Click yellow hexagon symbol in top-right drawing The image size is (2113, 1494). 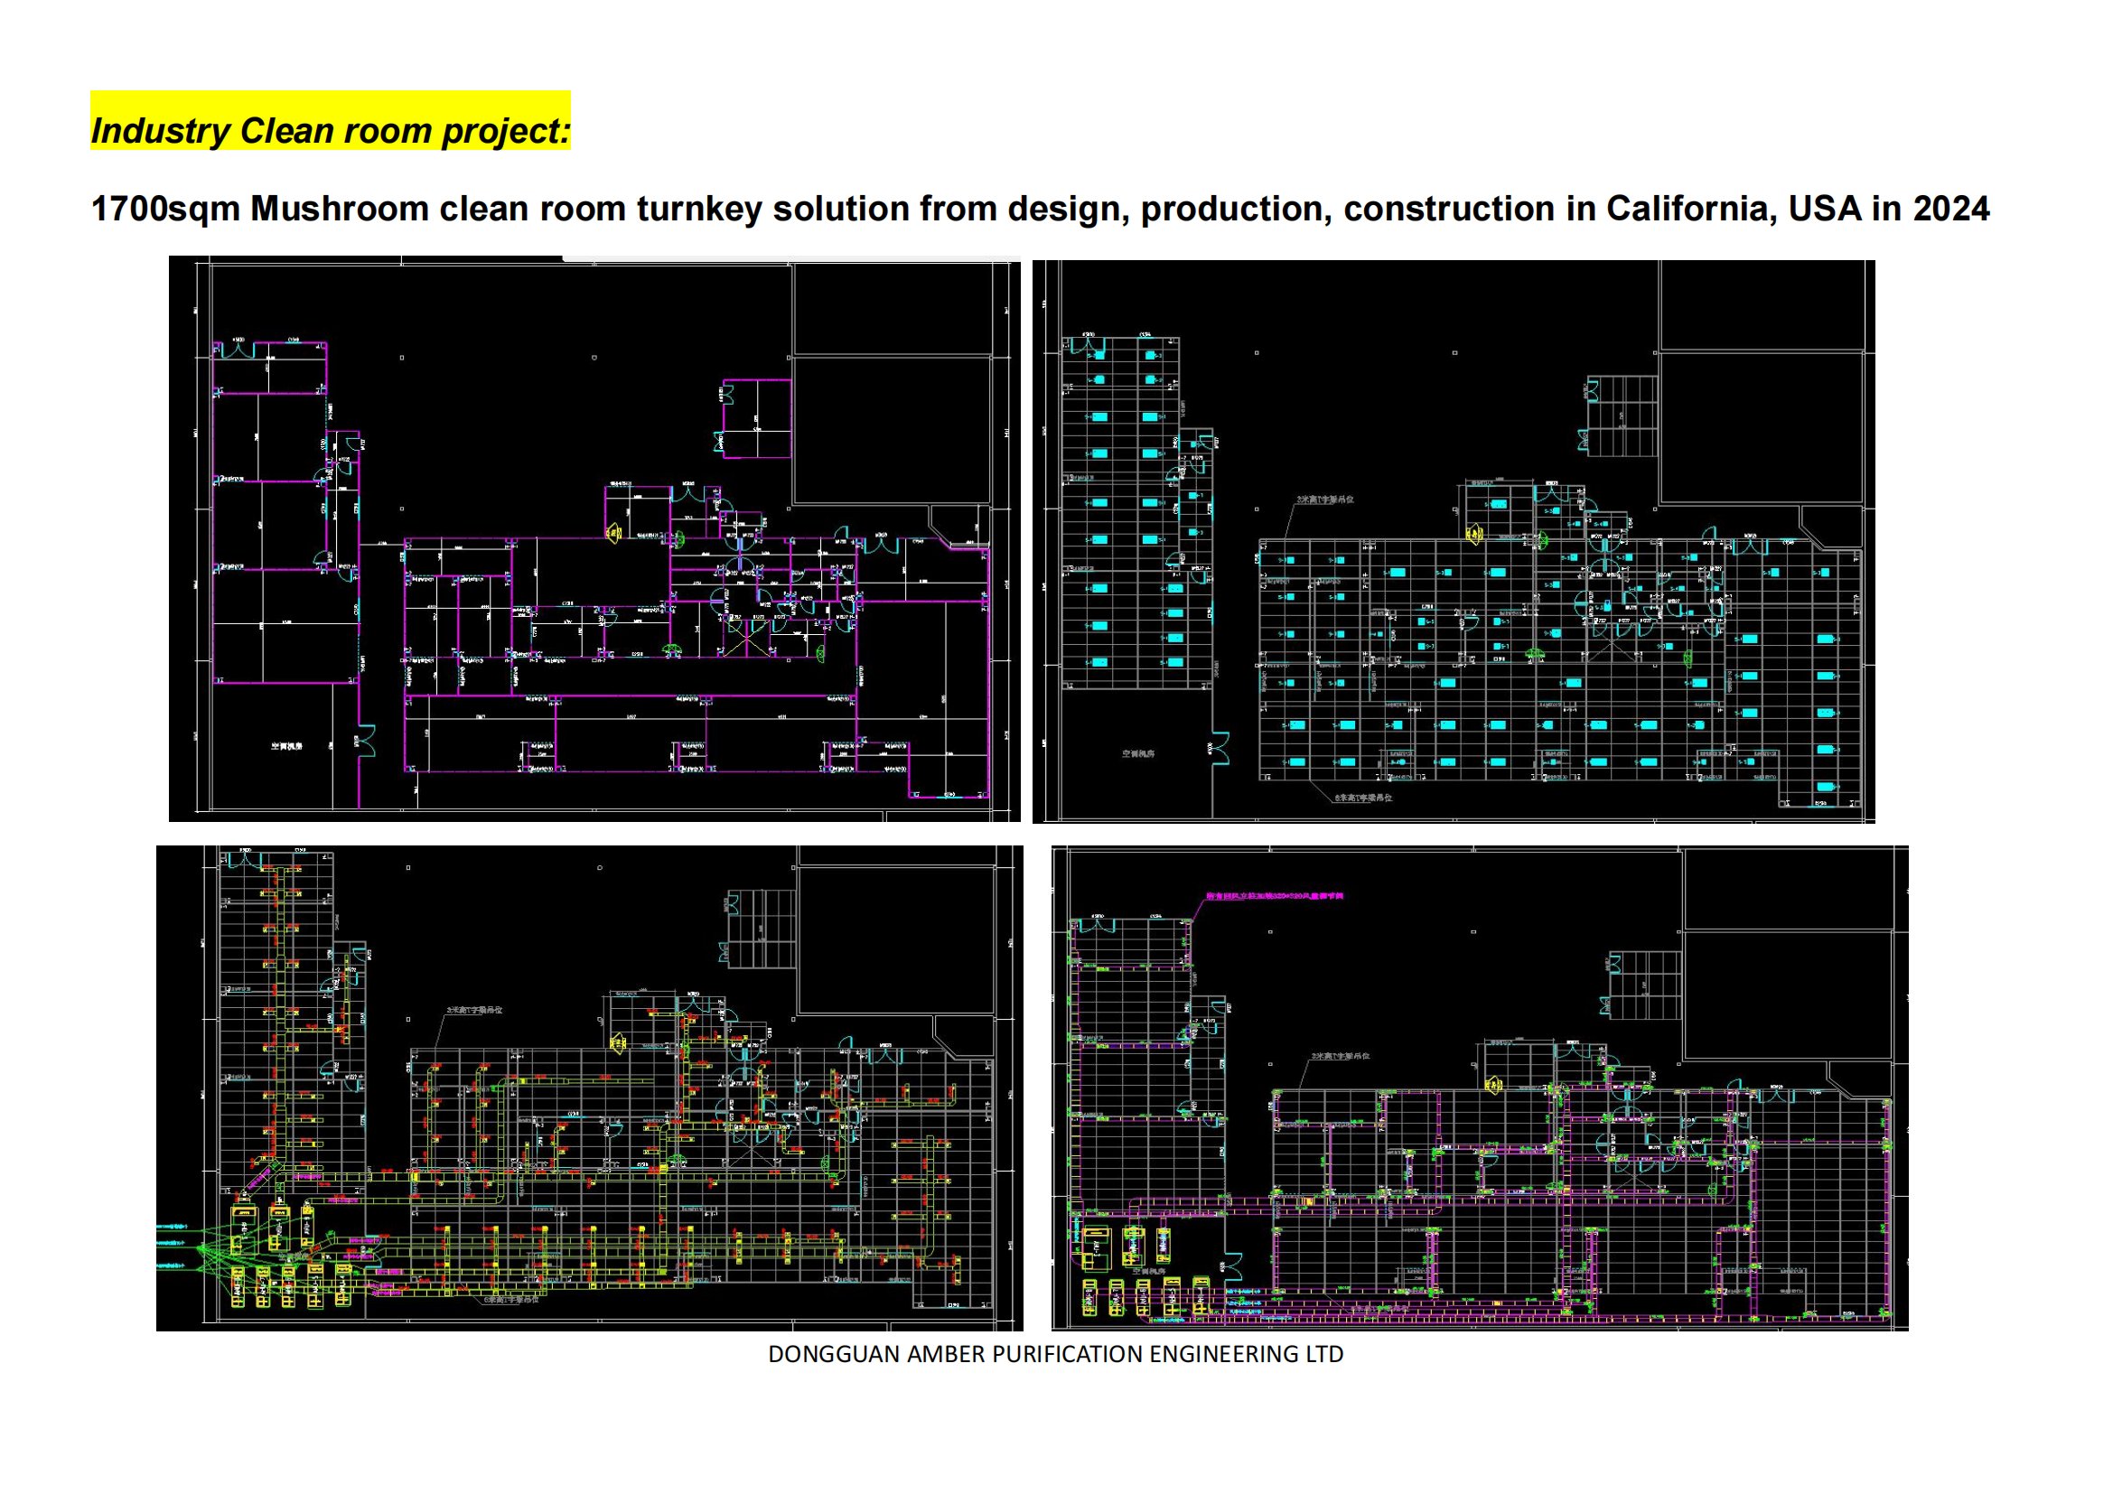point(1473,533)
